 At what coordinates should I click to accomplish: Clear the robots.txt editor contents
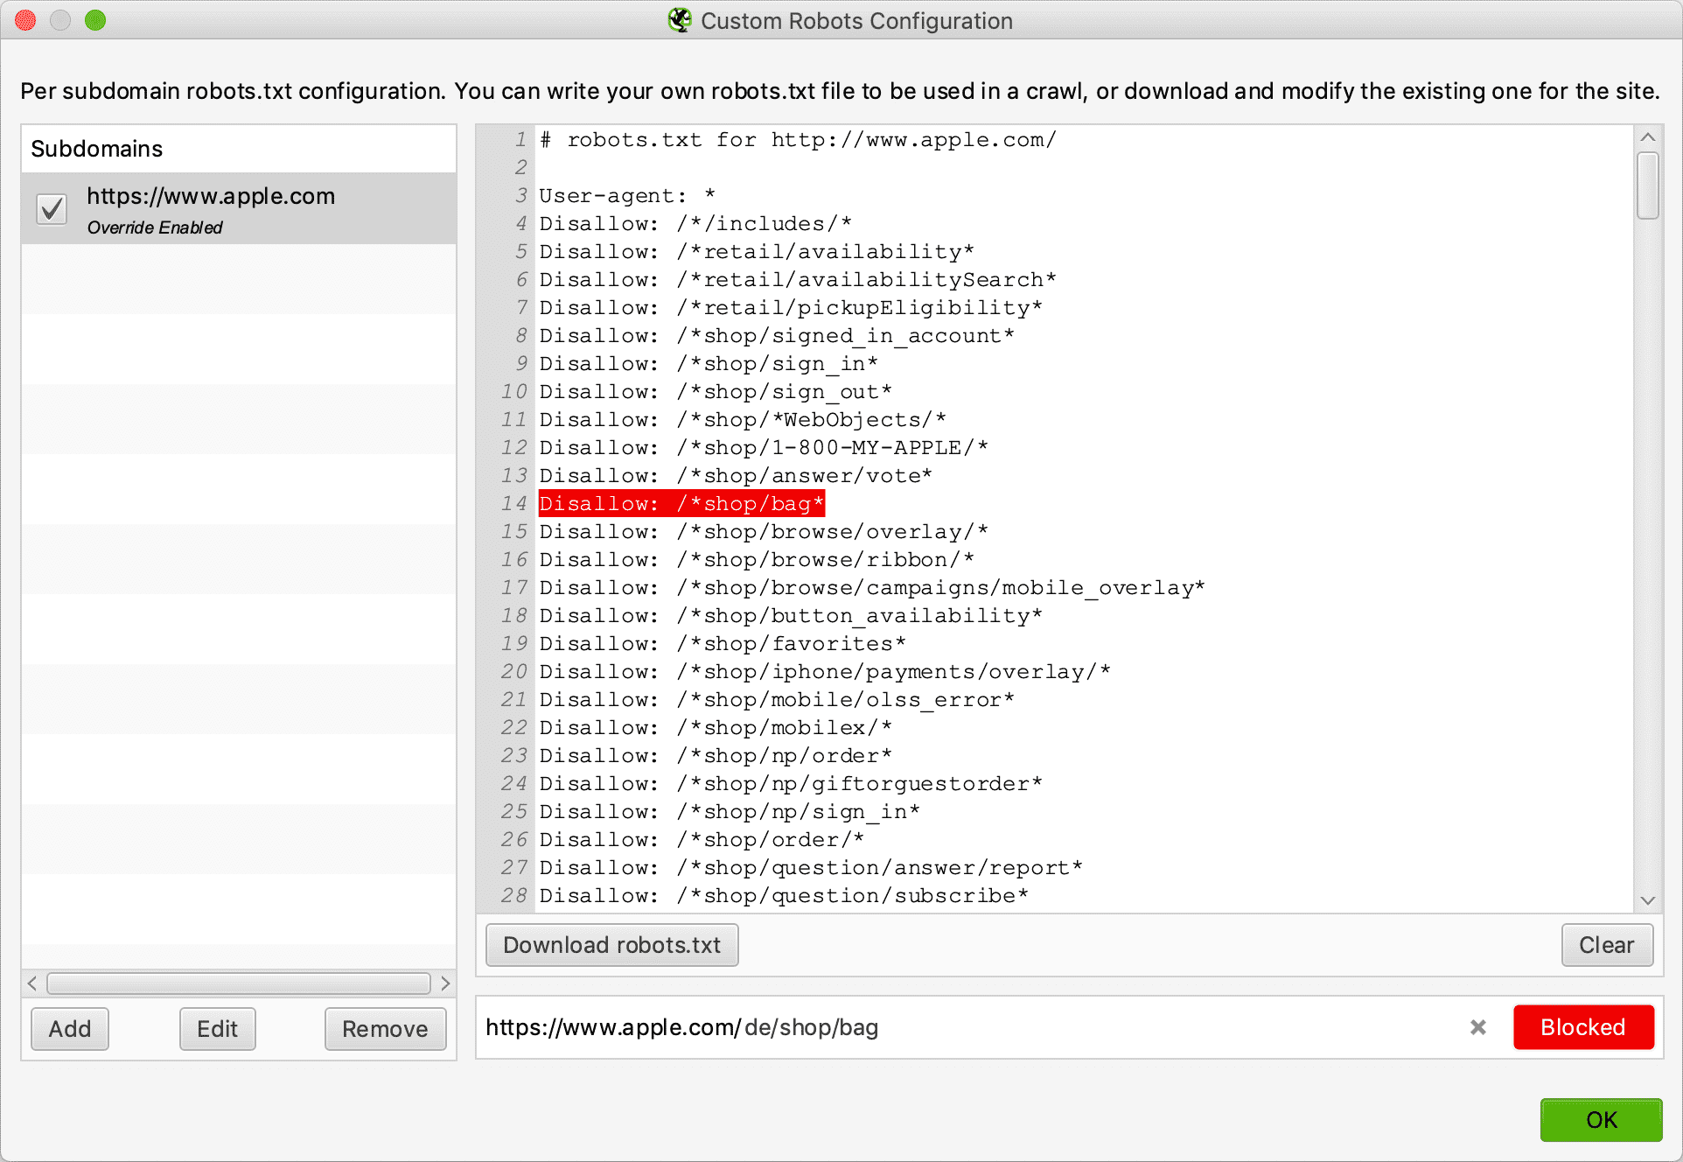coord(1606,945)
